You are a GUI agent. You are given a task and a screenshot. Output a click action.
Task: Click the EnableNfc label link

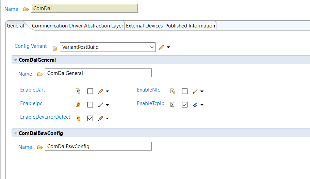click(148, 90)
